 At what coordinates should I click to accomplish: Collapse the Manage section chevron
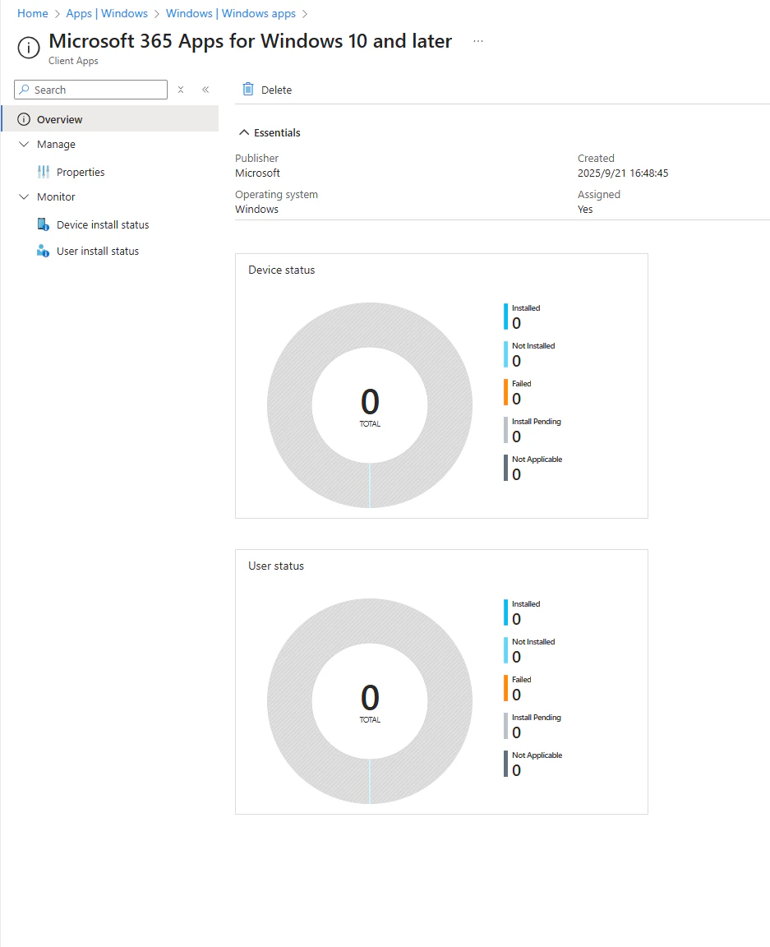[x=24, y=144]
